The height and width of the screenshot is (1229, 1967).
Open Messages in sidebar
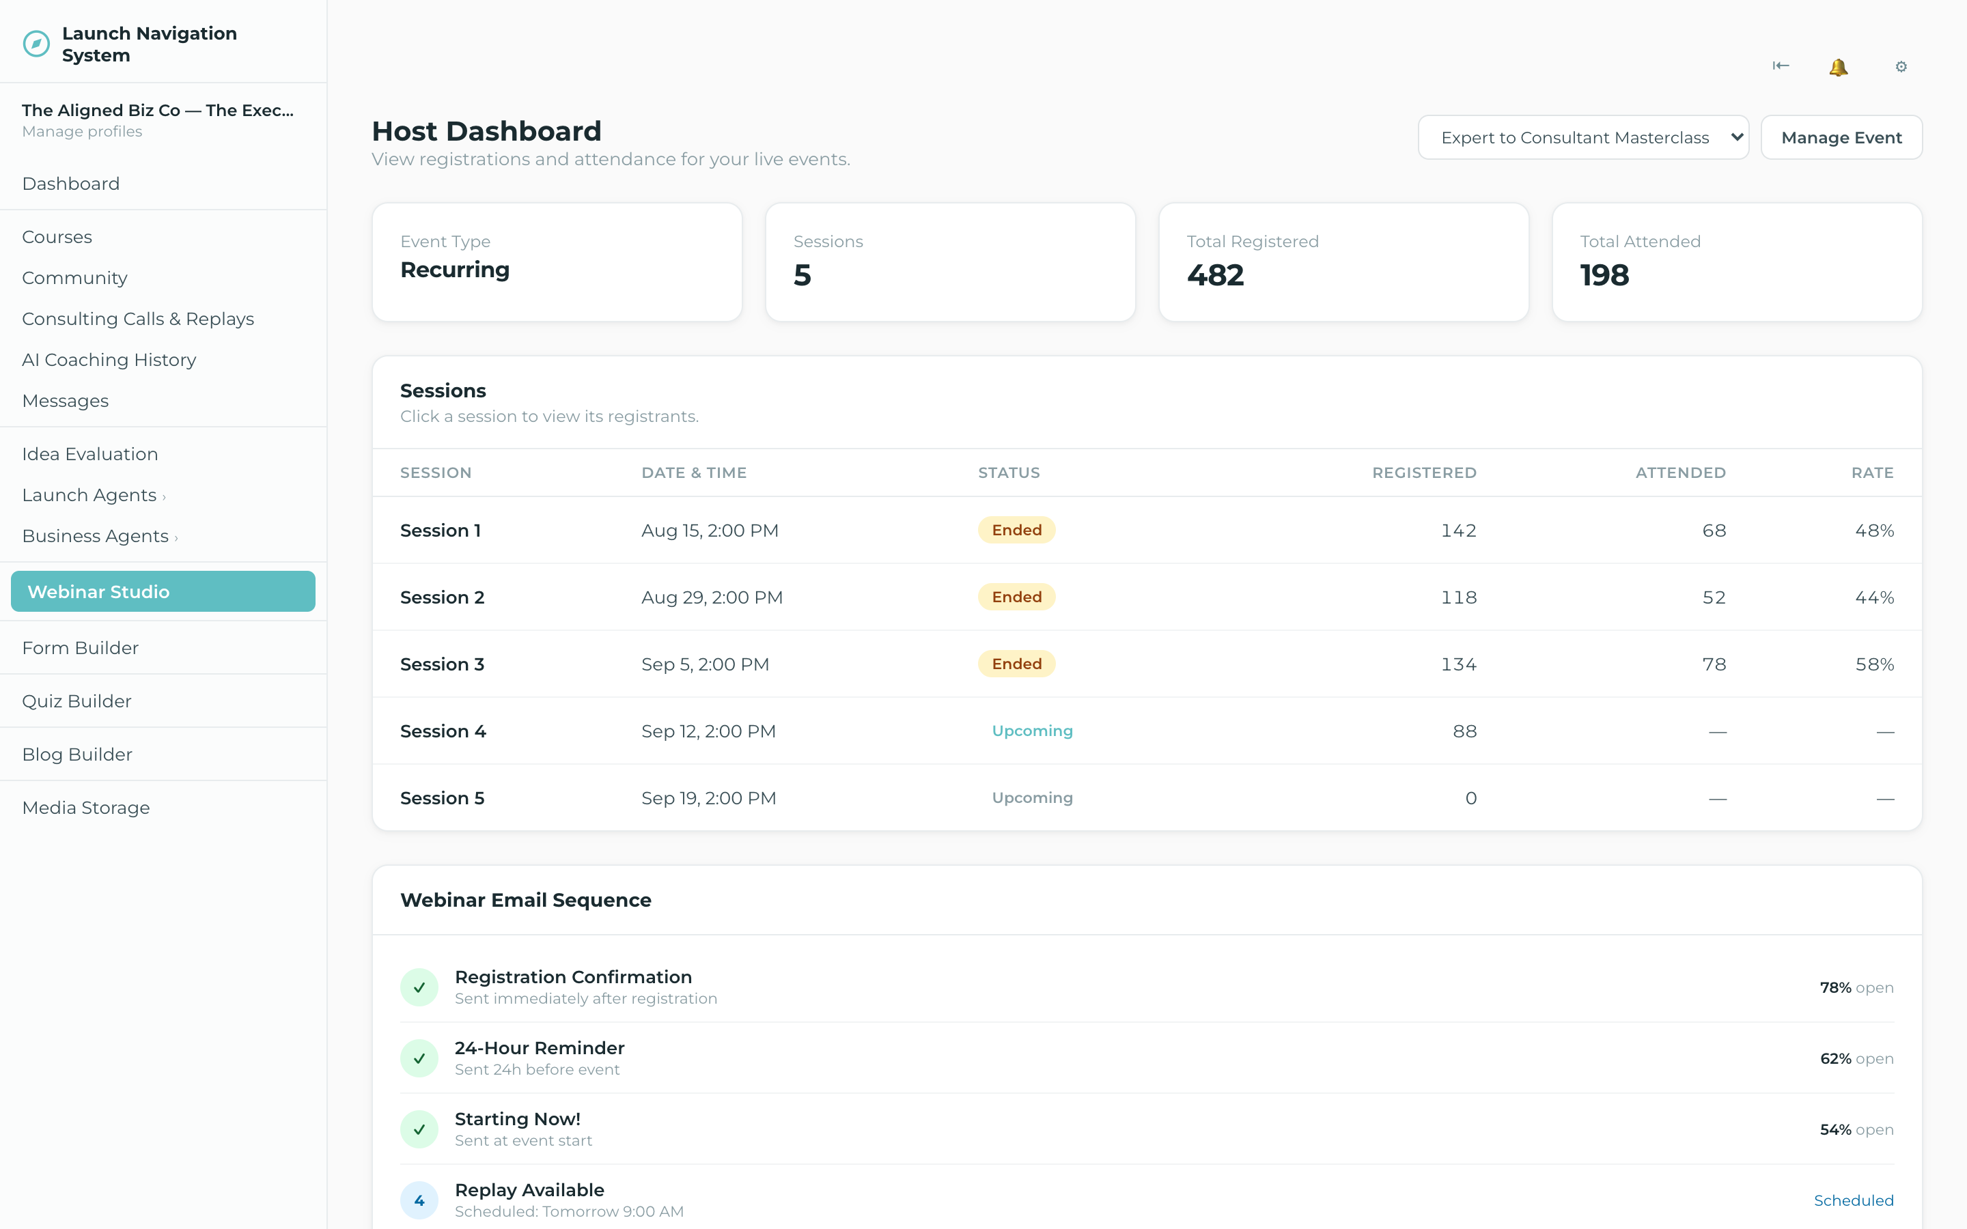coord(65,401)
